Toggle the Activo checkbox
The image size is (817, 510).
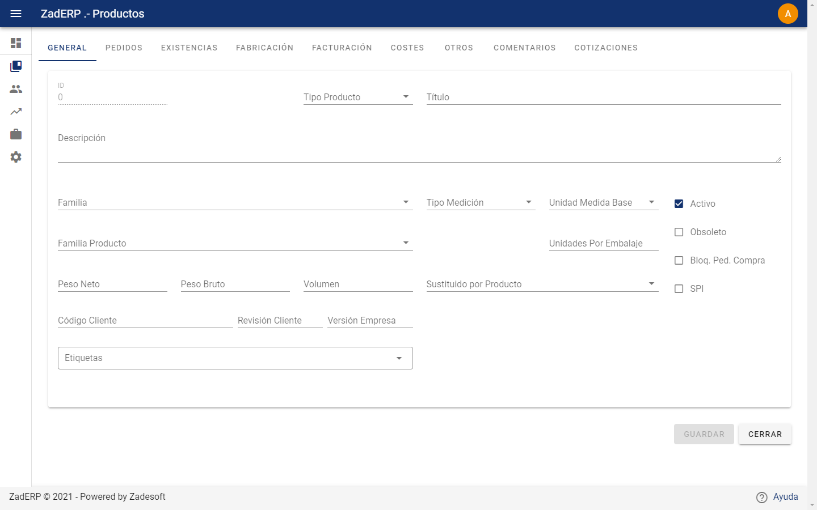click(679, 203)
